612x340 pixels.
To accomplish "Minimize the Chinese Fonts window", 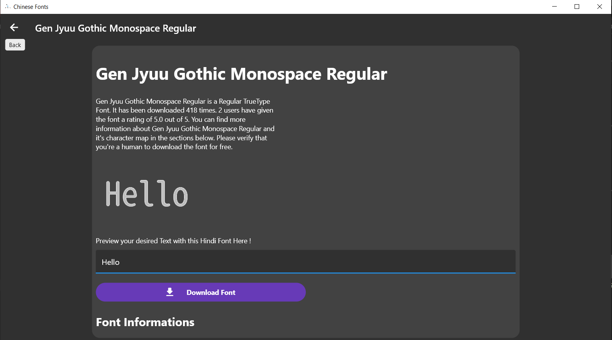I will pos(554,7).
